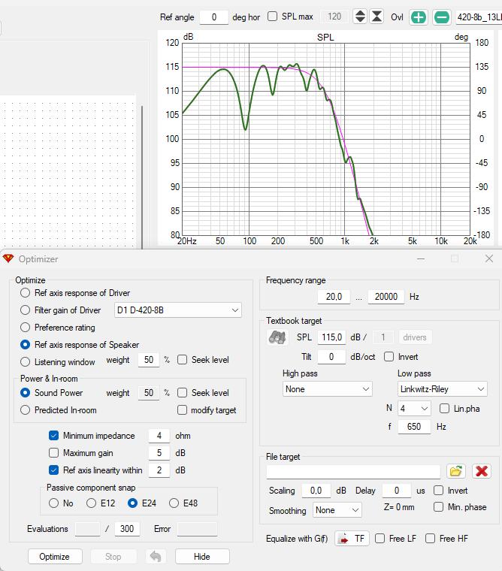Enable the SPL max checkbox
Screen dimensions: 502x571
click(x=272, y=17)
